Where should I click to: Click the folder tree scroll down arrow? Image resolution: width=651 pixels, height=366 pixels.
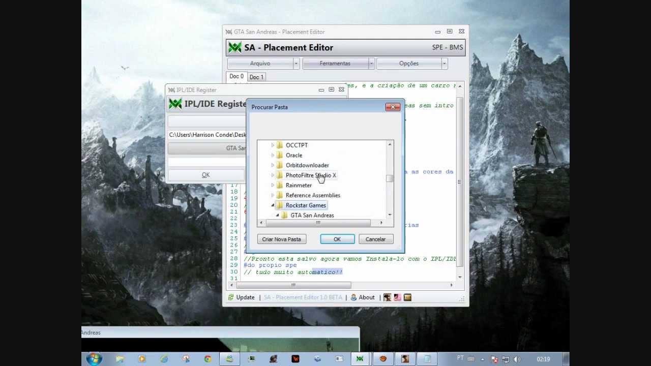tap(390, 215)
